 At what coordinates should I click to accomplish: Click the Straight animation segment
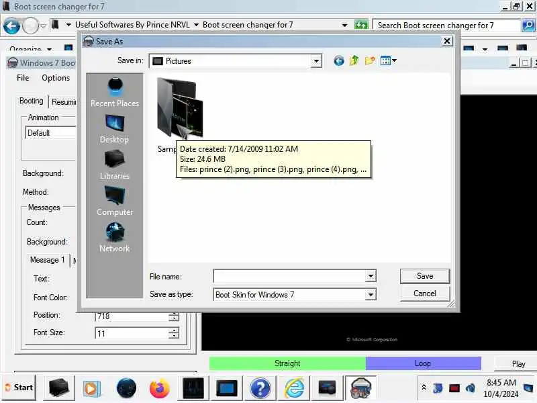pyautogui.click(x=287, y=363)
